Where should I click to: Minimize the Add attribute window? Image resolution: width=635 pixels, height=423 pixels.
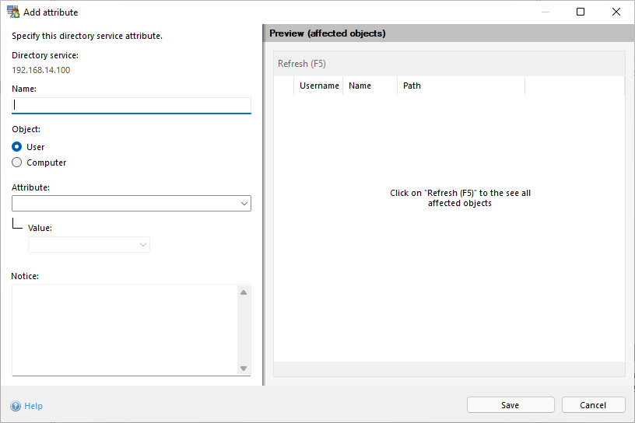coord(545,12)
